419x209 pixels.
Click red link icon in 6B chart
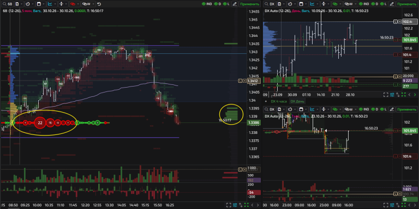click(x=73, y=4)
